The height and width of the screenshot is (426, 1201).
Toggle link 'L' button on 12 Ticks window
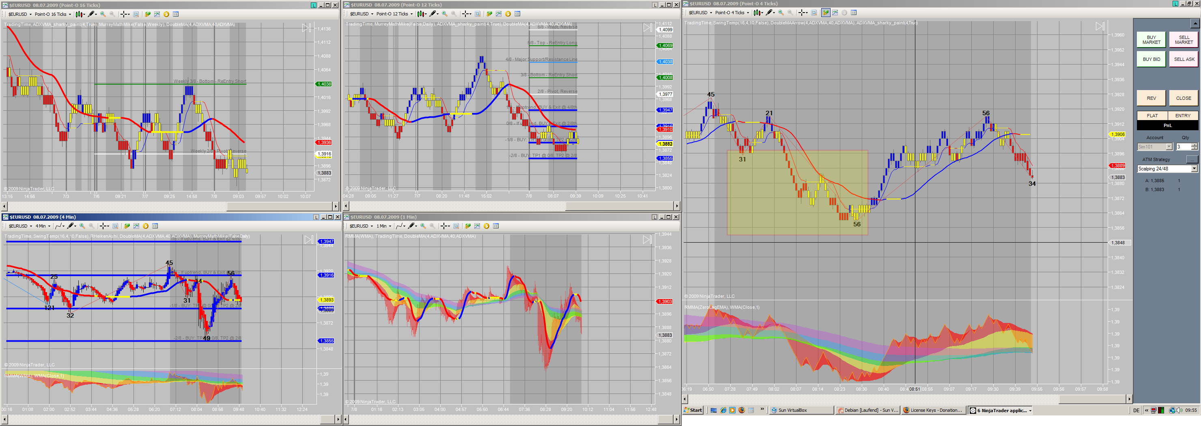coord(655,4)
